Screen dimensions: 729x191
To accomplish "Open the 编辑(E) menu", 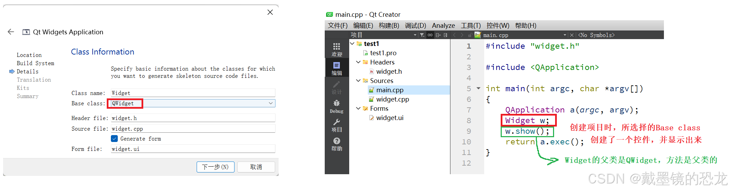I will (x=363, y=26).
